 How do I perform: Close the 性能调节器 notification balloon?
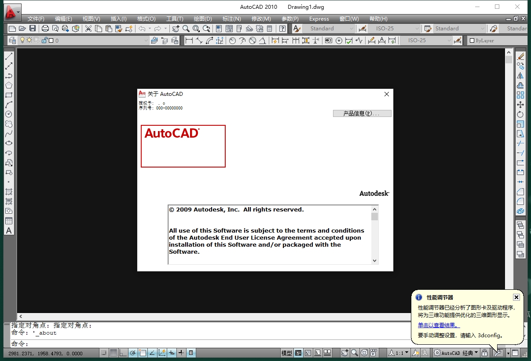tap(516, 297)
